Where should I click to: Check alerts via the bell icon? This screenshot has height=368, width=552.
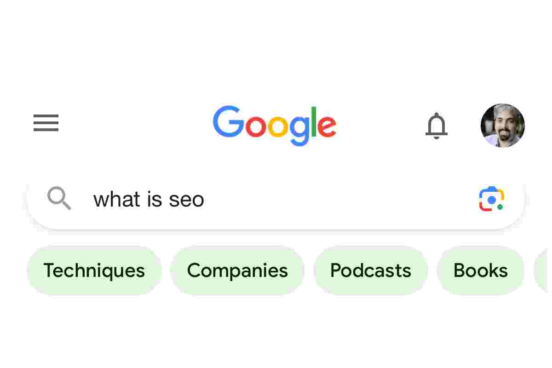[x=436, y=126]
